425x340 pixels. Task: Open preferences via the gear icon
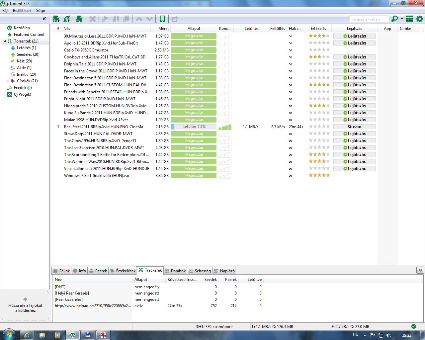[x=420, y=19]
